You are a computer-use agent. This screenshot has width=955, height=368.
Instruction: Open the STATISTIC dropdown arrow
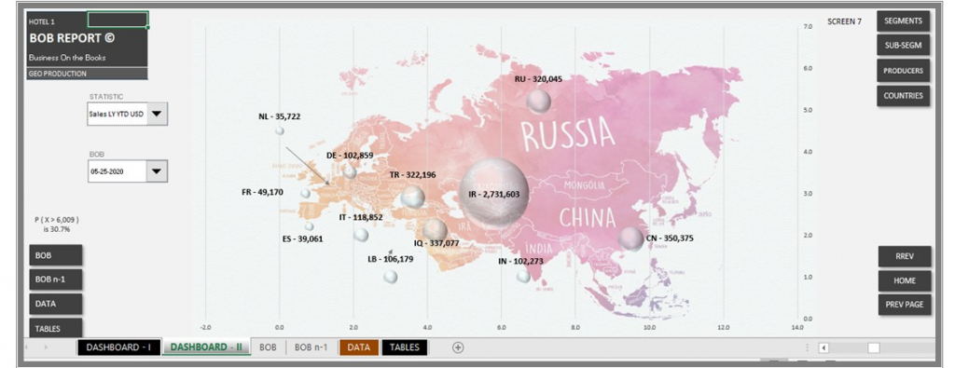pos(157,114)
